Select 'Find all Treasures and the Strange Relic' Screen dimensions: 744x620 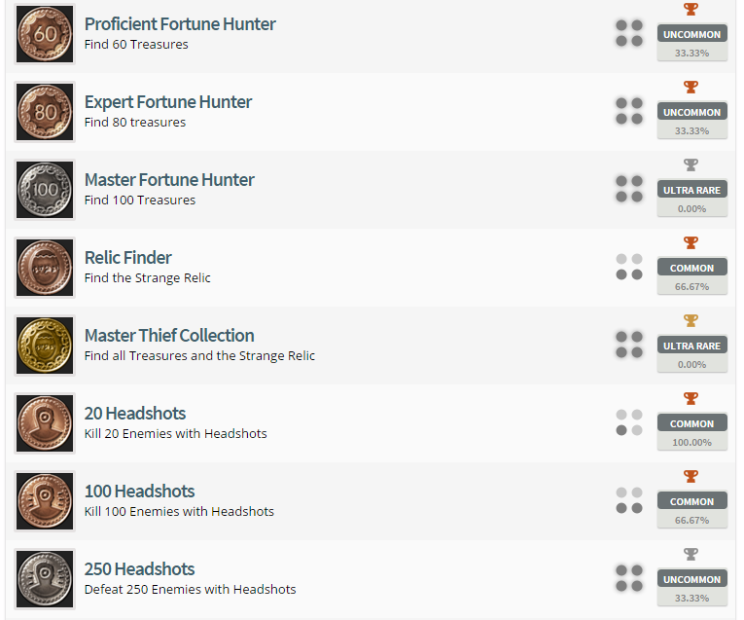199,355
